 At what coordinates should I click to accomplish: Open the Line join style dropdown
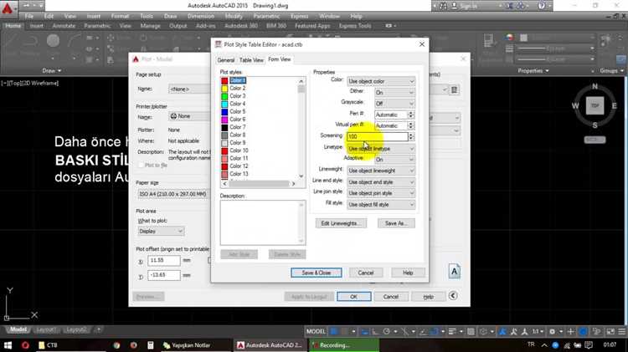tap(381, 193)
